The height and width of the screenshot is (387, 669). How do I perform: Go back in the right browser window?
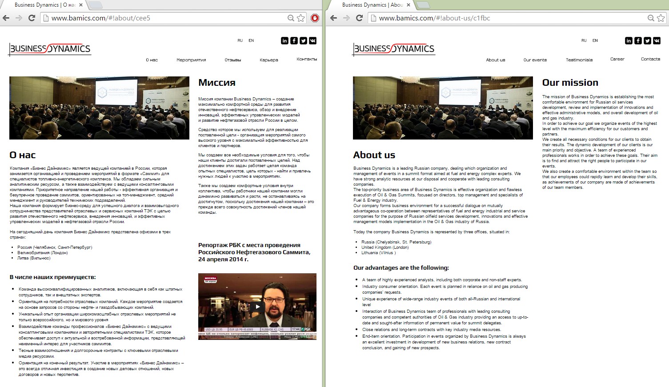(334, 18)
